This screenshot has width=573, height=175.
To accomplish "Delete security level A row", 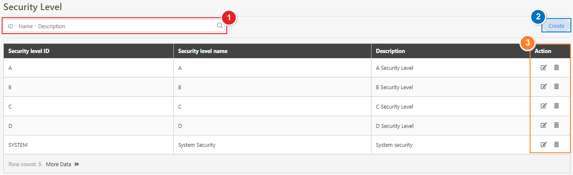I will pos(556,67).
